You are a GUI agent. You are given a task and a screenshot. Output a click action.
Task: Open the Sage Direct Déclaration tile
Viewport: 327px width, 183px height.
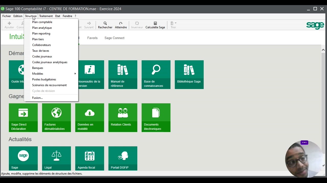(x=23, y=118)
